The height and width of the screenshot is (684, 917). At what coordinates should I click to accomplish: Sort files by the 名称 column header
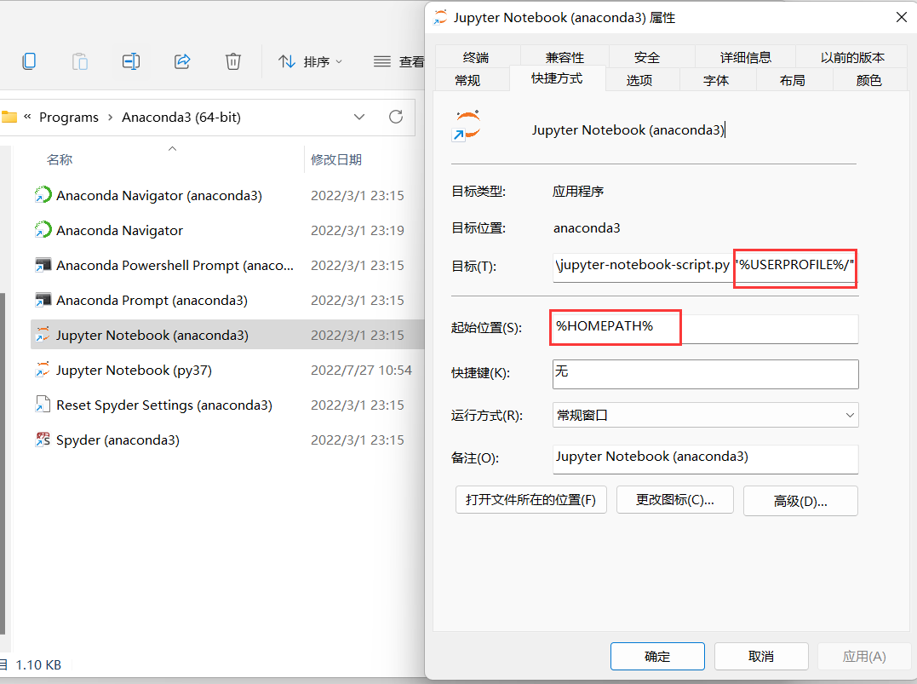60,159
